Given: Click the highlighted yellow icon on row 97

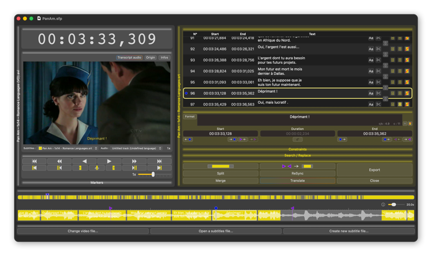Looking at the screenshot, I should [400, 104].
